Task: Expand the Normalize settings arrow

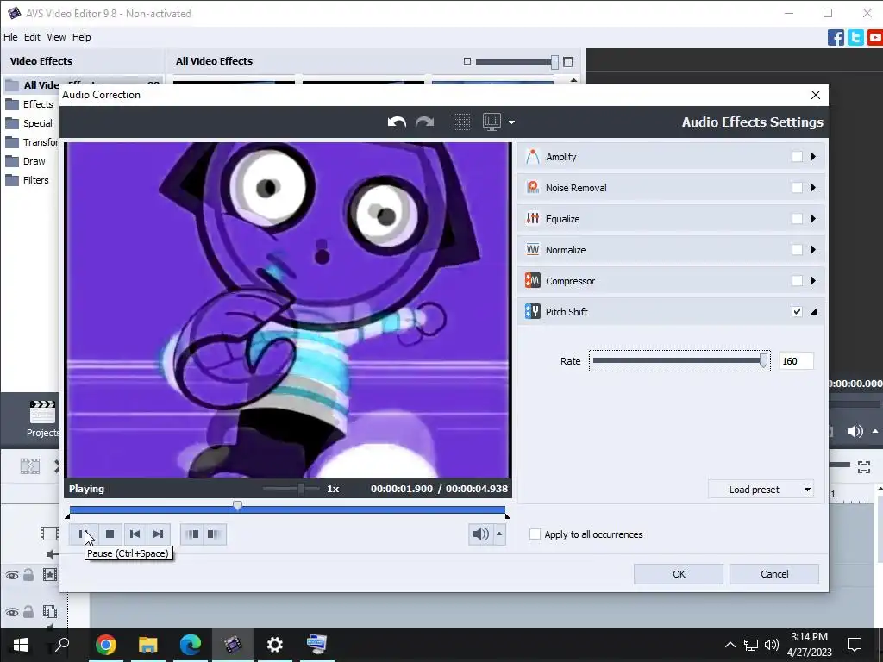Action: coord(813,249)
